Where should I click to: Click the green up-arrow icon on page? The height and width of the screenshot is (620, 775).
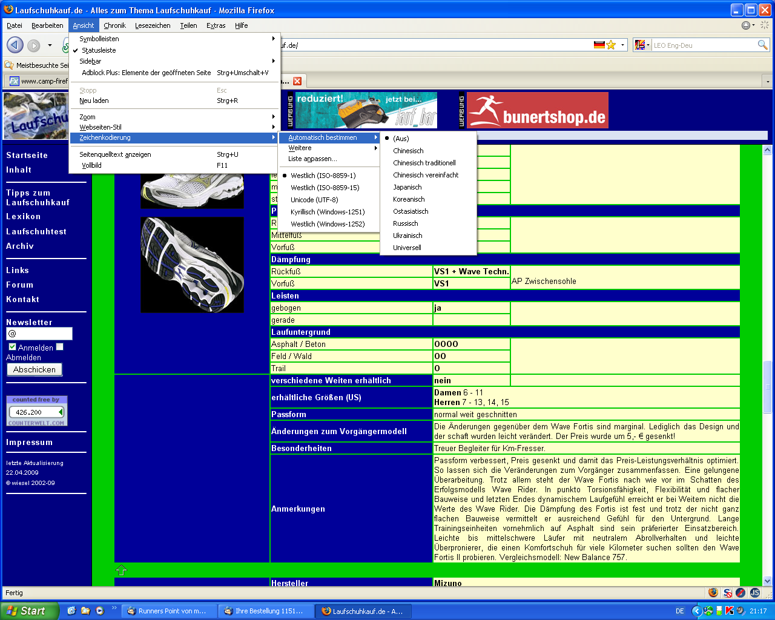(x=121, y=570)
